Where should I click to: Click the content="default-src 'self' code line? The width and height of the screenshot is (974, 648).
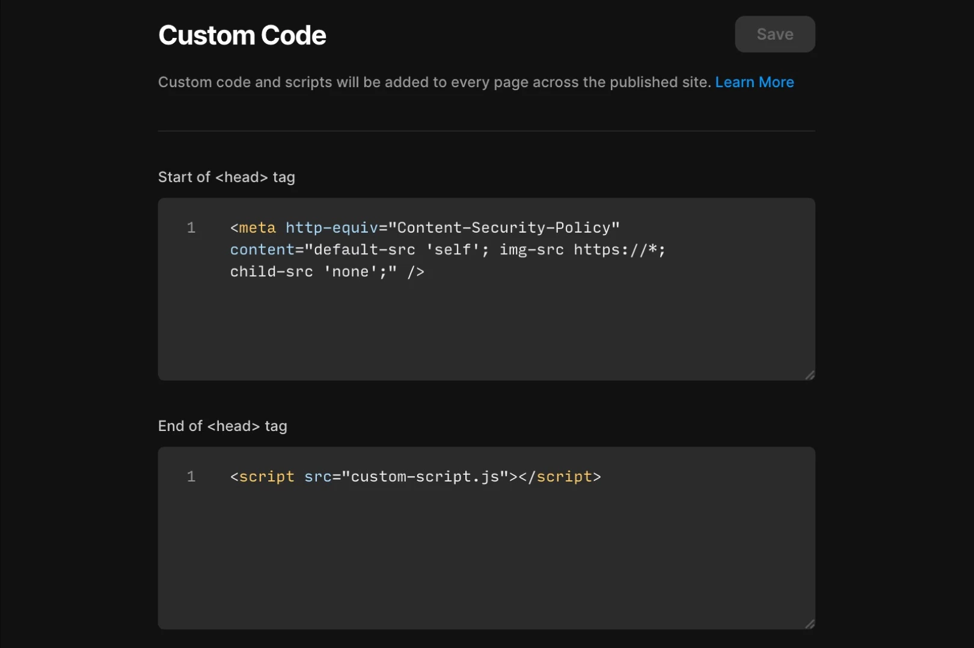(x=448, y=249)
